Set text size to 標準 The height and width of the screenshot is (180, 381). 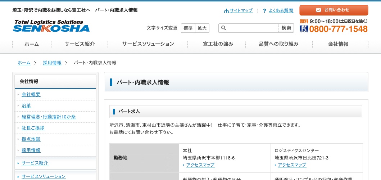coord(188,28)
